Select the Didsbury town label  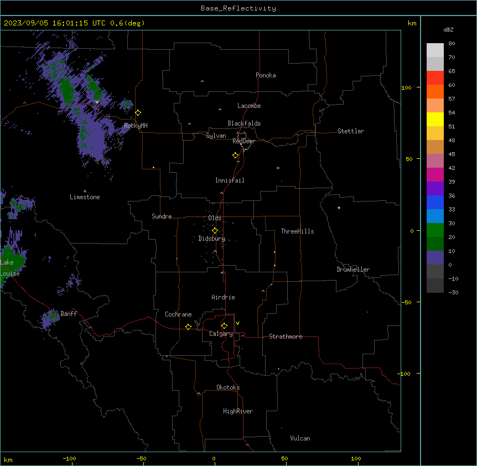point(212,239)
